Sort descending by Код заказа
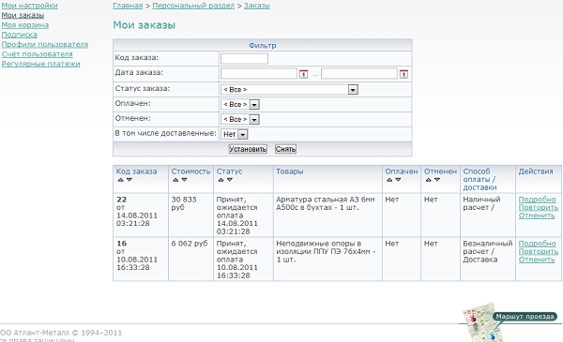 coord(129,180)
